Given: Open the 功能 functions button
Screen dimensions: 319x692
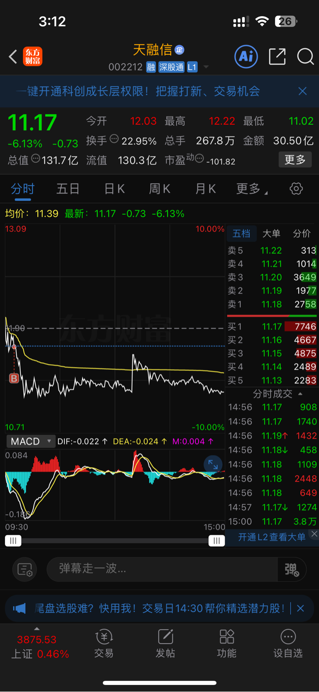Looking at the screenshot, I should [x=227, y=643].
